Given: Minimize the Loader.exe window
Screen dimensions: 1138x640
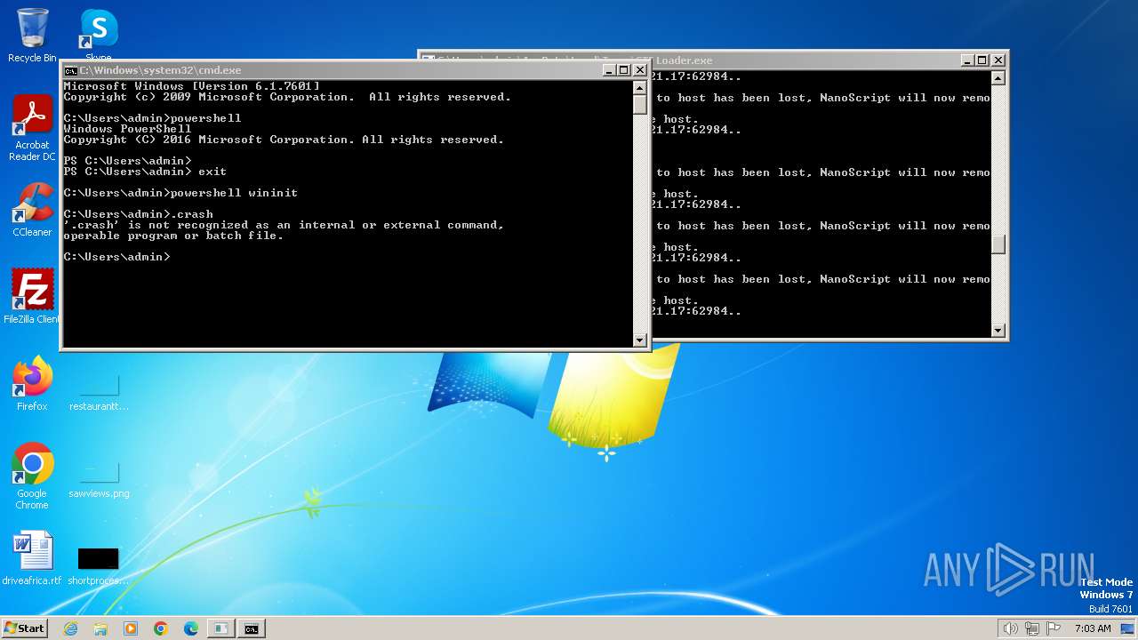Looking at the screenshot, I should click(967, 60).
